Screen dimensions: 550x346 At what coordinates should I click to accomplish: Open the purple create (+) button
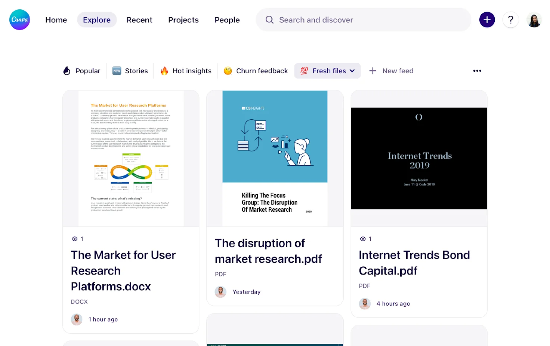pos(487,19)
